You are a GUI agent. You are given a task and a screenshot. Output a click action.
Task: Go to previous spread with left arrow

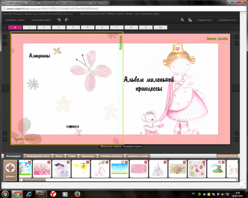5,88
